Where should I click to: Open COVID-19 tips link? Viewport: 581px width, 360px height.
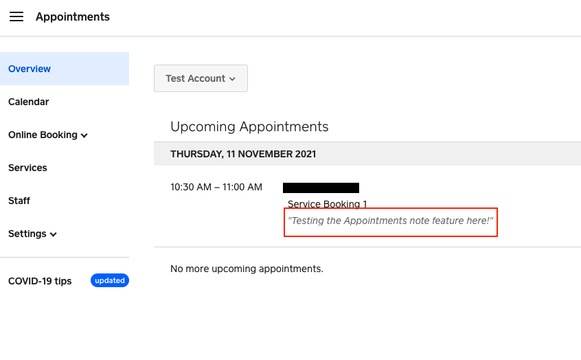click(40, 281)
